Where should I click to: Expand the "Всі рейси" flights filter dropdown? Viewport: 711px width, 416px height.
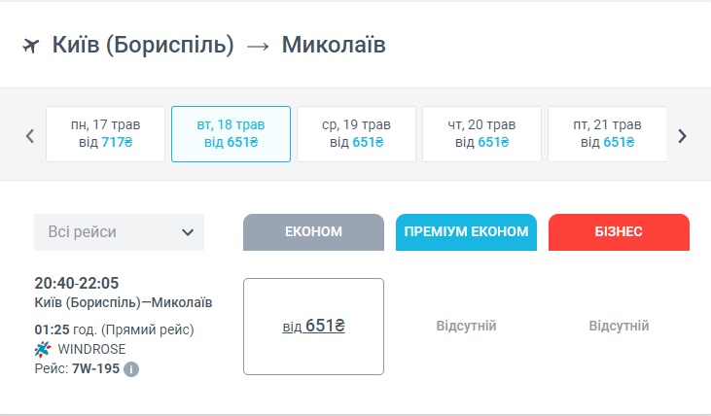[x=119, y=232]
